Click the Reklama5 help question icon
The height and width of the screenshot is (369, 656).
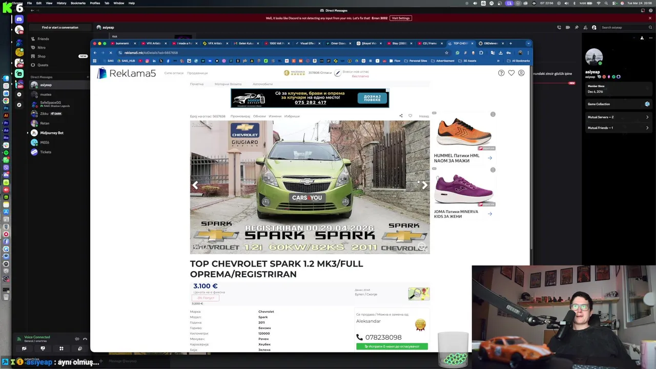[x=501, y=73]
